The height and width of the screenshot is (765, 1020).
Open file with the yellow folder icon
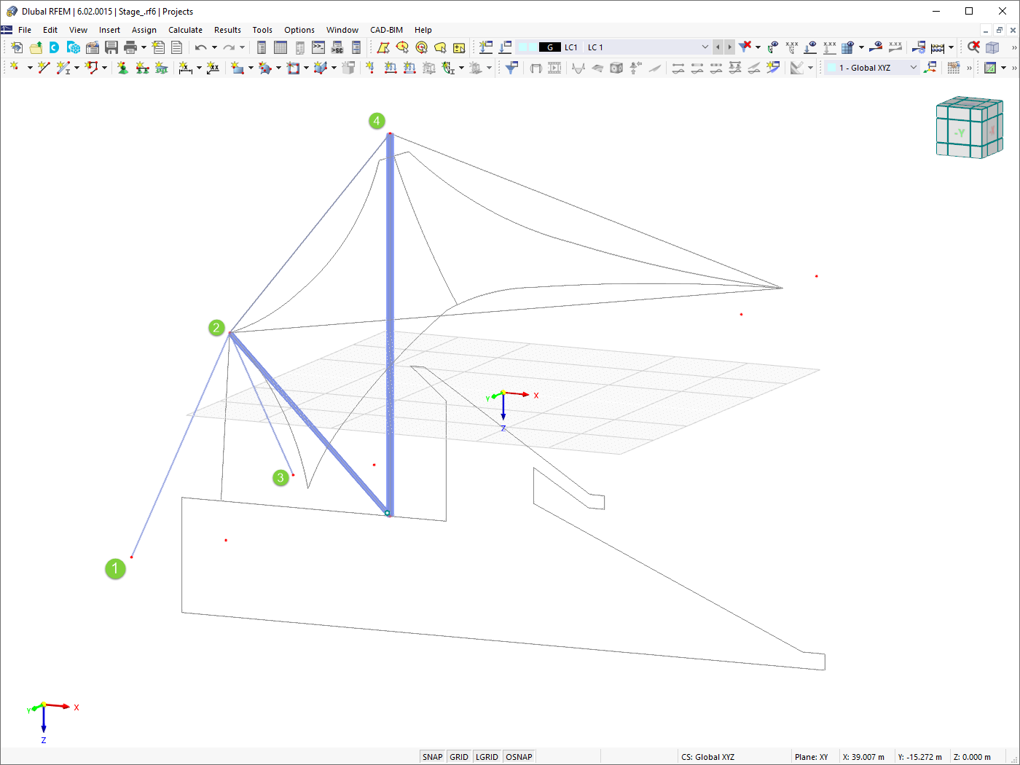click(x=35, y=47)
